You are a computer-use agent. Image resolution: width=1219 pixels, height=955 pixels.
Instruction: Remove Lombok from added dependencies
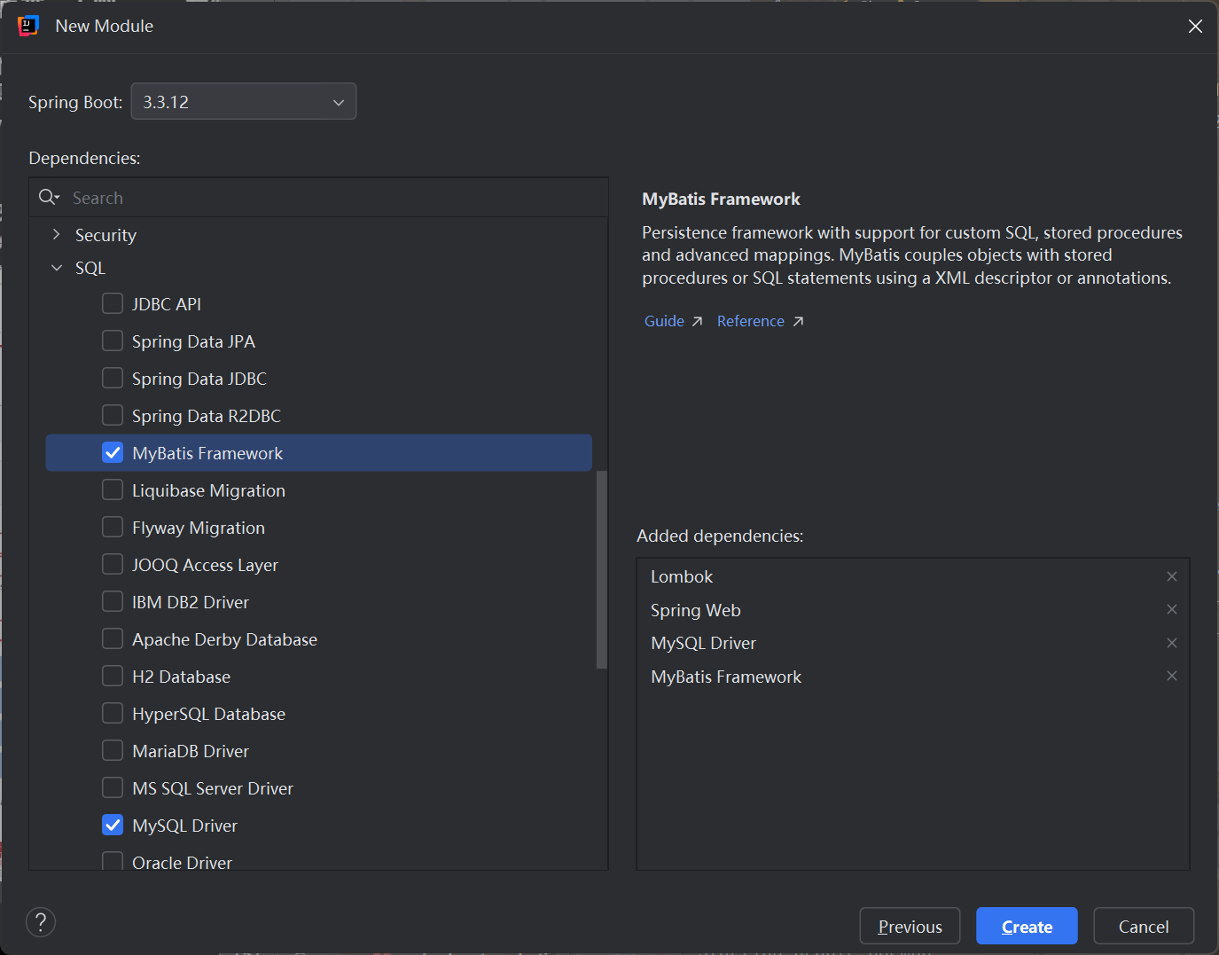tap(1171, 576)
